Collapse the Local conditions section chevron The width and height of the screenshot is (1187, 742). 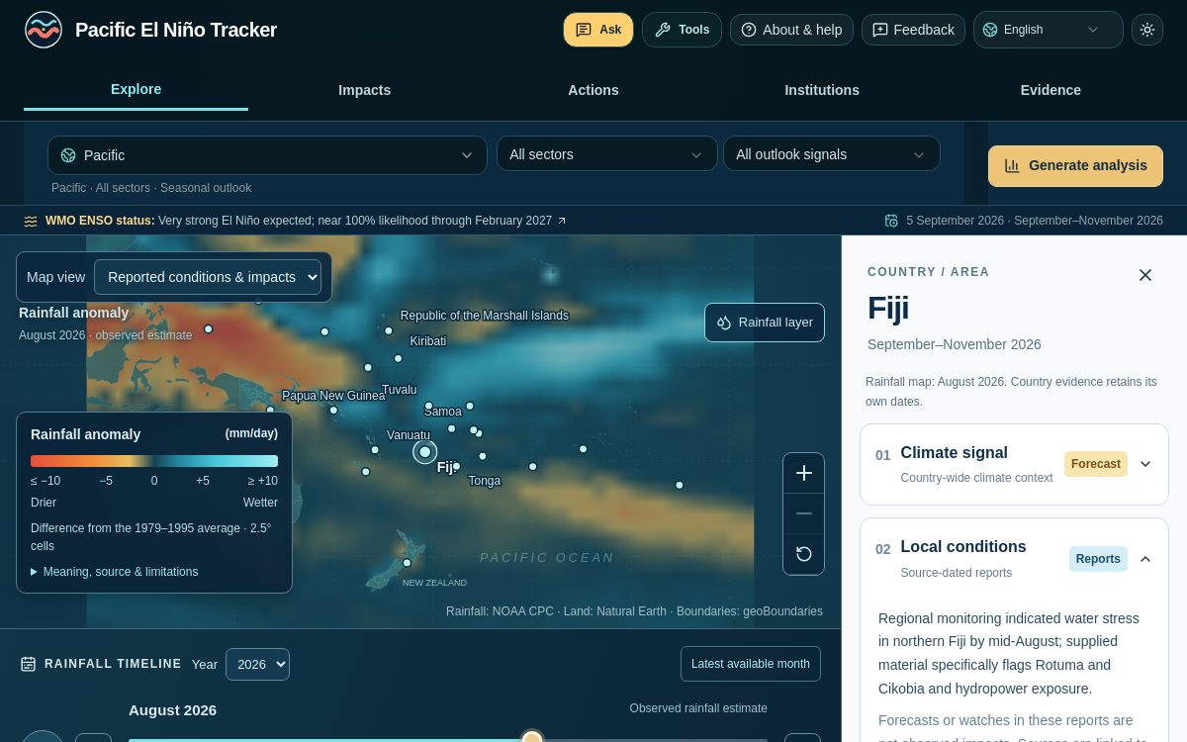pyautogui.click(x=1145, y=559)
